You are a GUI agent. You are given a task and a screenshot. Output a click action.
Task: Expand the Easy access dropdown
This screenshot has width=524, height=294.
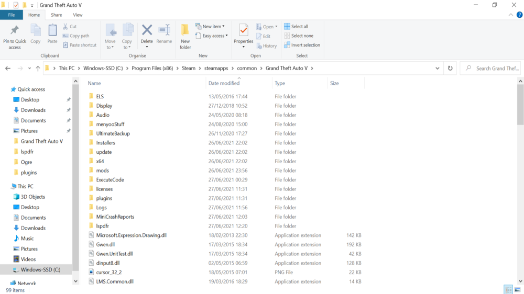(x=212, y=36)
